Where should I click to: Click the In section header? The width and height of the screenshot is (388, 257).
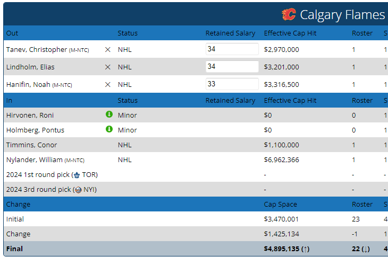(x=9, y=100)
